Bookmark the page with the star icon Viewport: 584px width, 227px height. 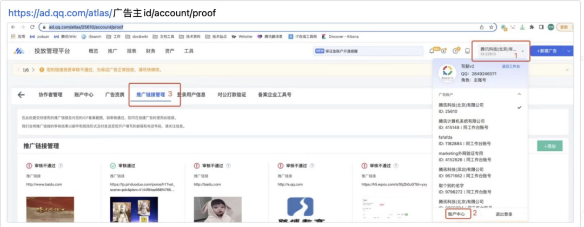[491, 27]
